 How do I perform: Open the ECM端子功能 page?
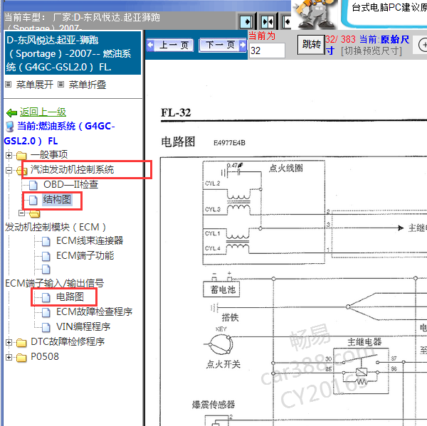(85, 255)
